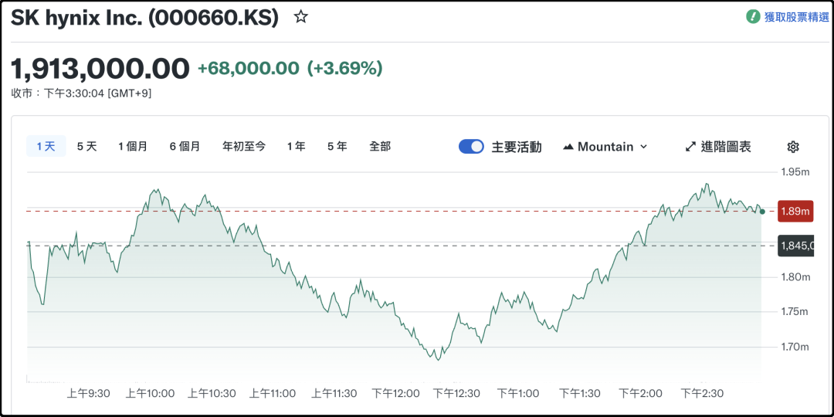
Task: Open 進階圖表 advanced chart
Action: click(718, 147)
